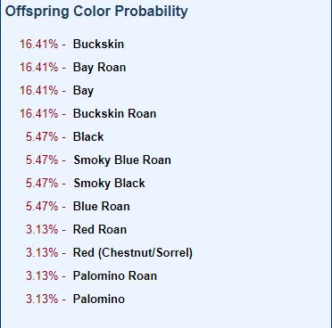Click the 3.13% value beside Palomino Roan
This screenshot has height=328, width=332.
42,275
